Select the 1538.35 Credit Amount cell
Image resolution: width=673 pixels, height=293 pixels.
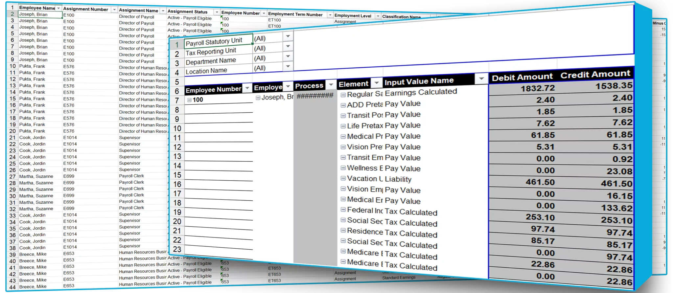click(x=613, y=86)
